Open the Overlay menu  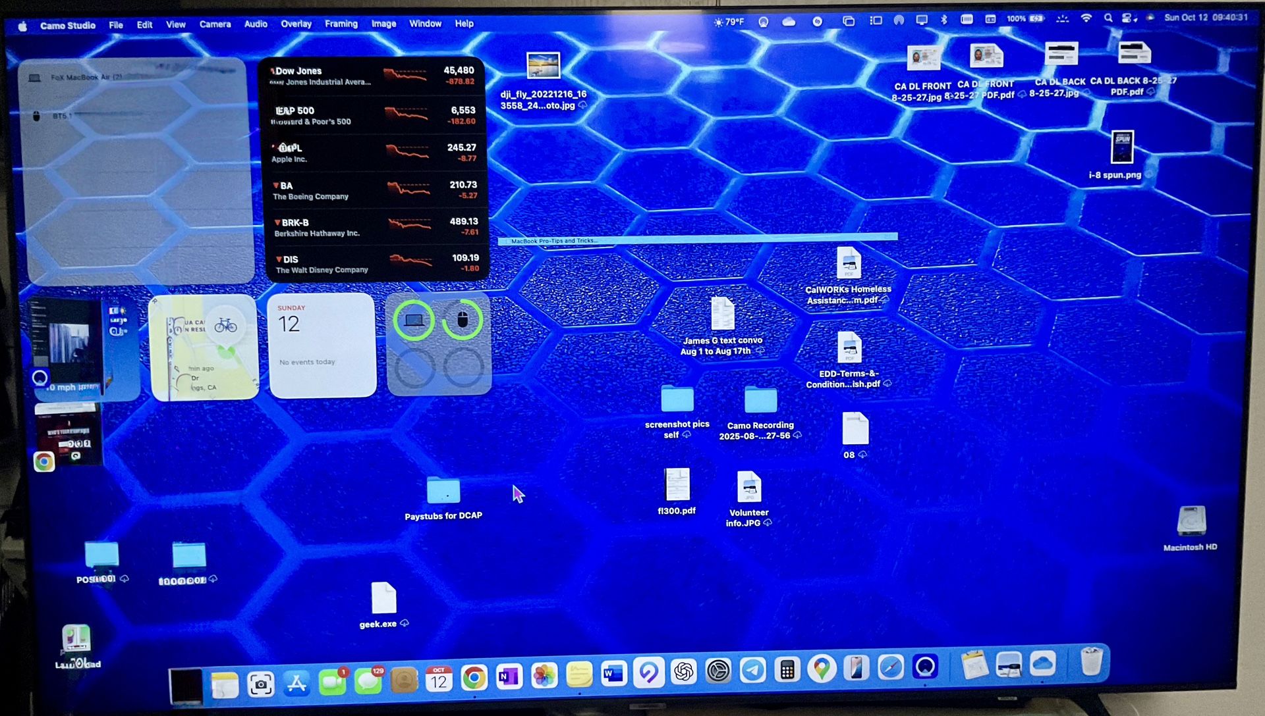296,24
